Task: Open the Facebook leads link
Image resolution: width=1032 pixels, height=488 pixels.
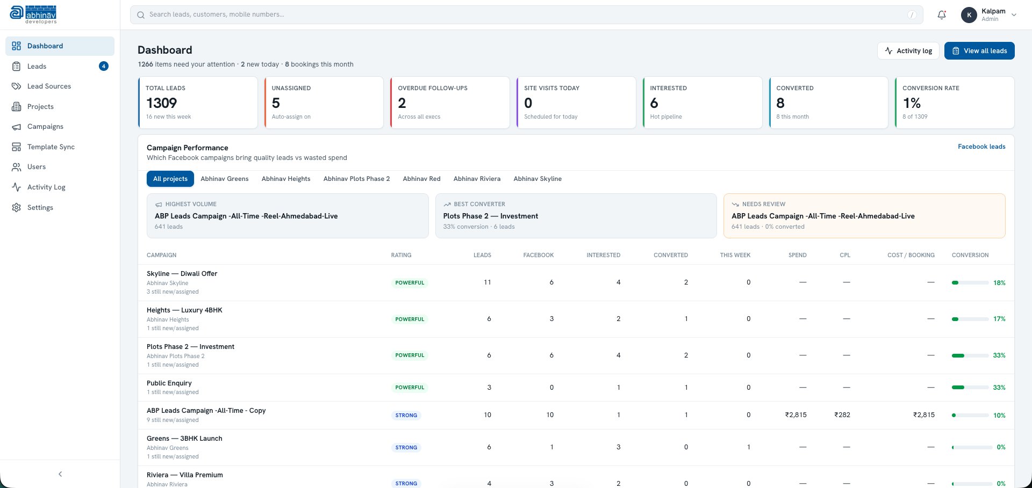Action: pyautogui.click(x=981, y=147)
